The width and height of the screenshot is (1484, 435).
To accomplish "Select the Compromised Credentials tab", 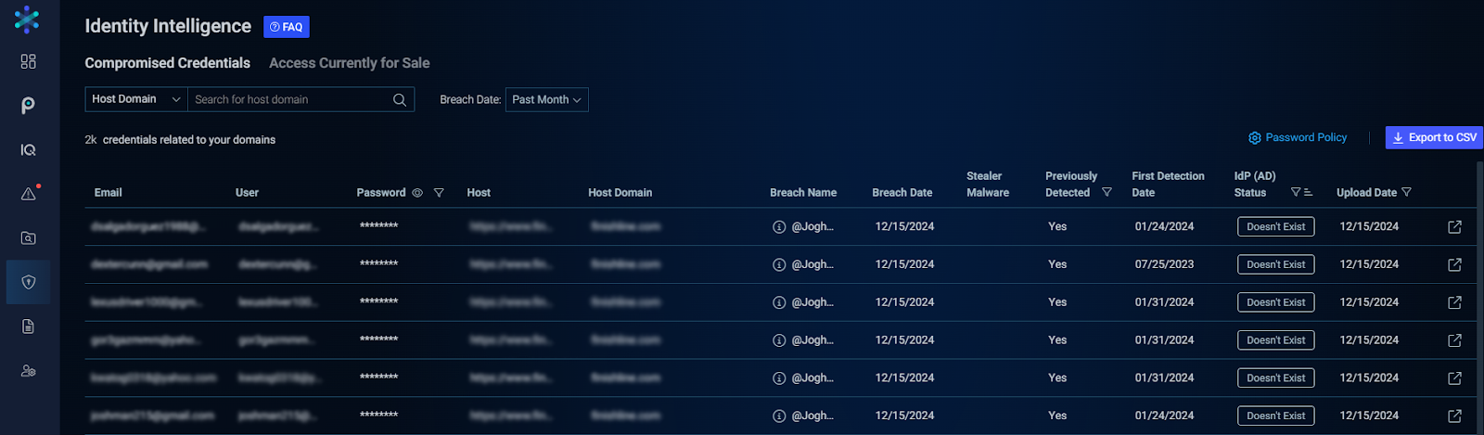I will tap(167, 63).
